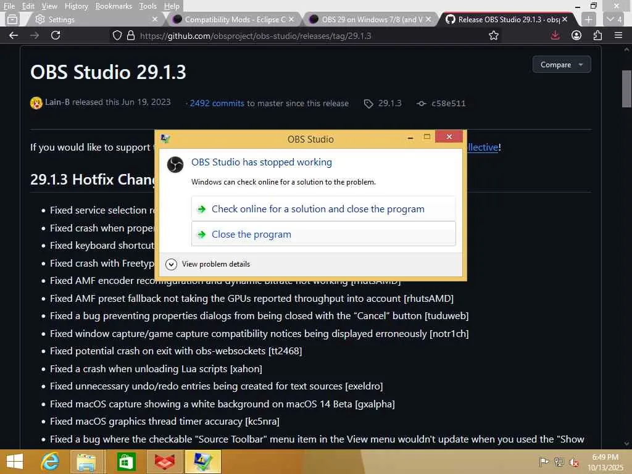This screenshot has height=474, width=632.
Task: Open the Help menu
Action: (172, 6)
